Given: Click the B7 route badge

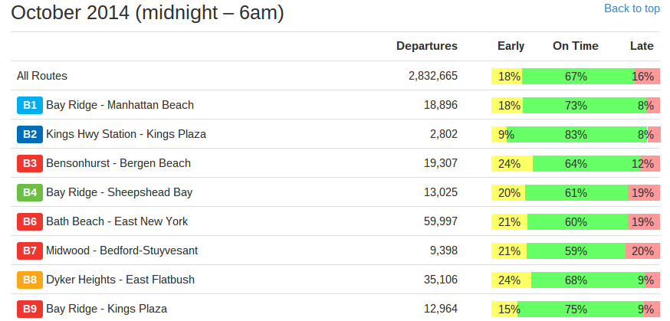Looking at the screenshot, I should (x=30, y=251).
